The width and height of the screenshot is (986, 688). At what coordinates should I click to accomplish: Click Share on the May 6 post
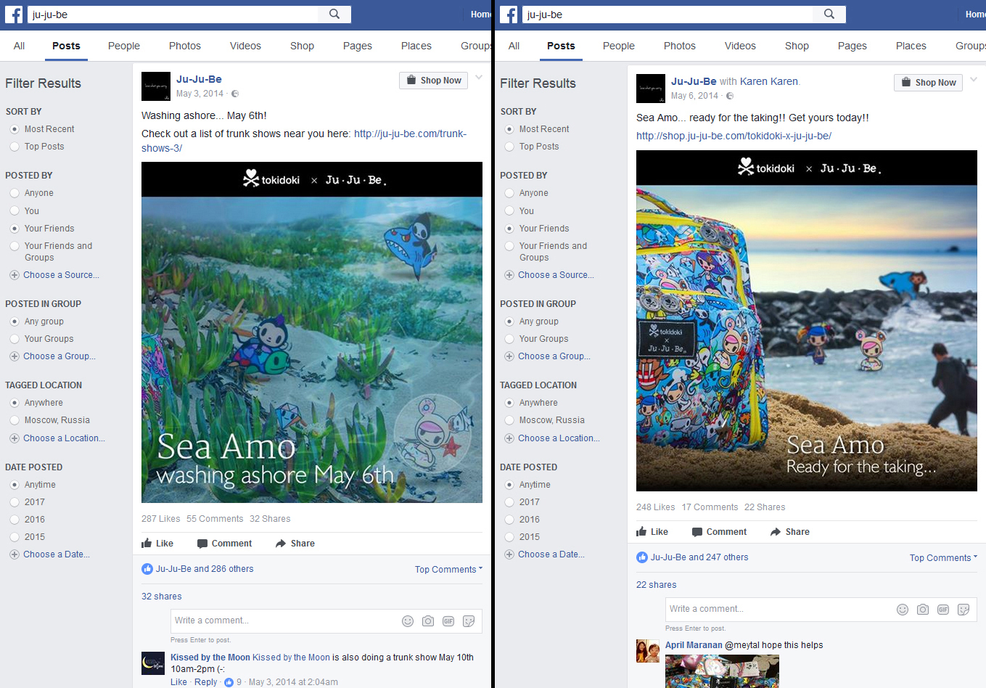pyautogui.click(x=789, y=532)
